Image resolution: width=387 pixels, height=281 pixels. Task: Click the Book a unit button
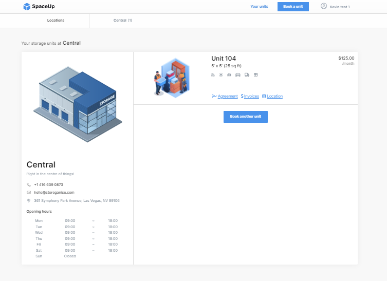click(293, 7)
